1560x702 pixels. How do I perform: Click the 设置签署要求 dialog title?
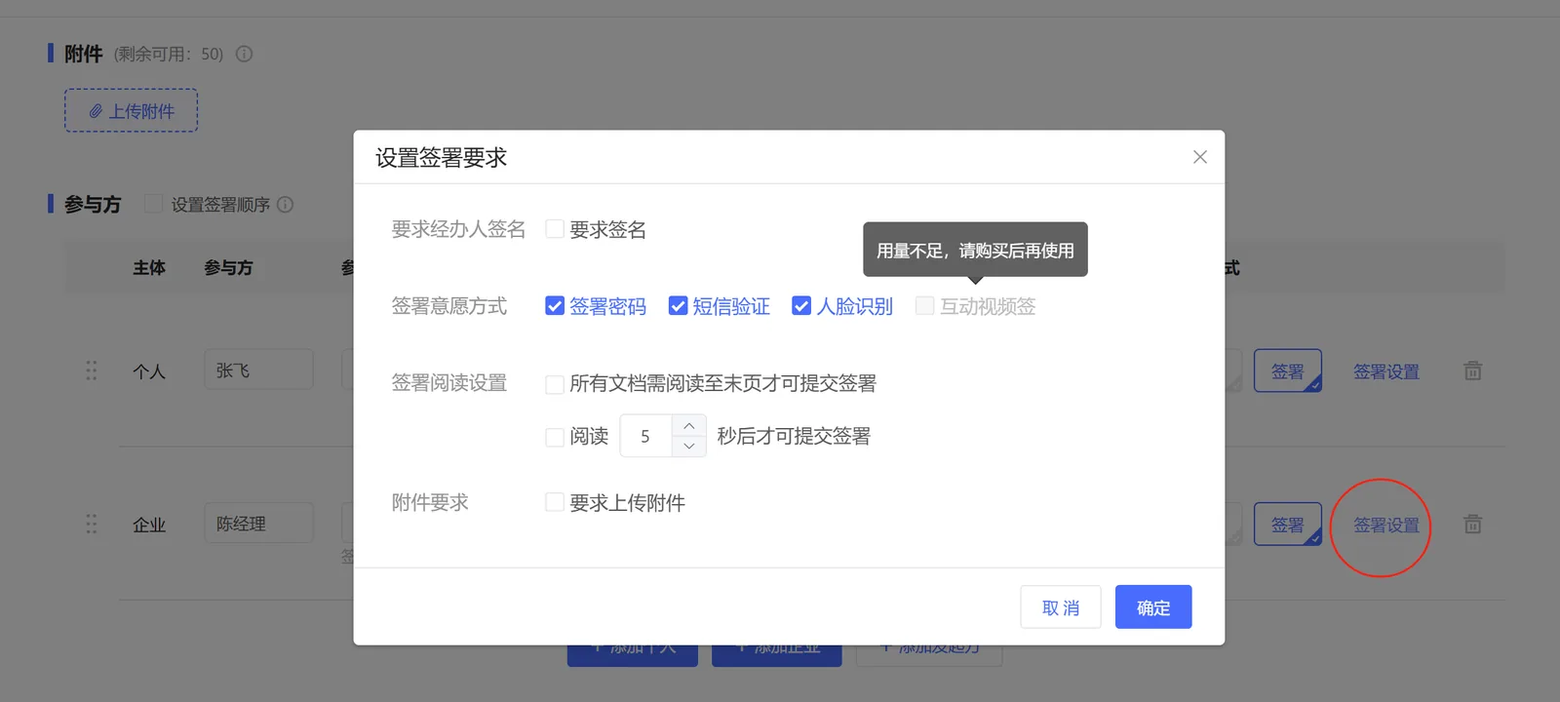(x=441, y=157)
